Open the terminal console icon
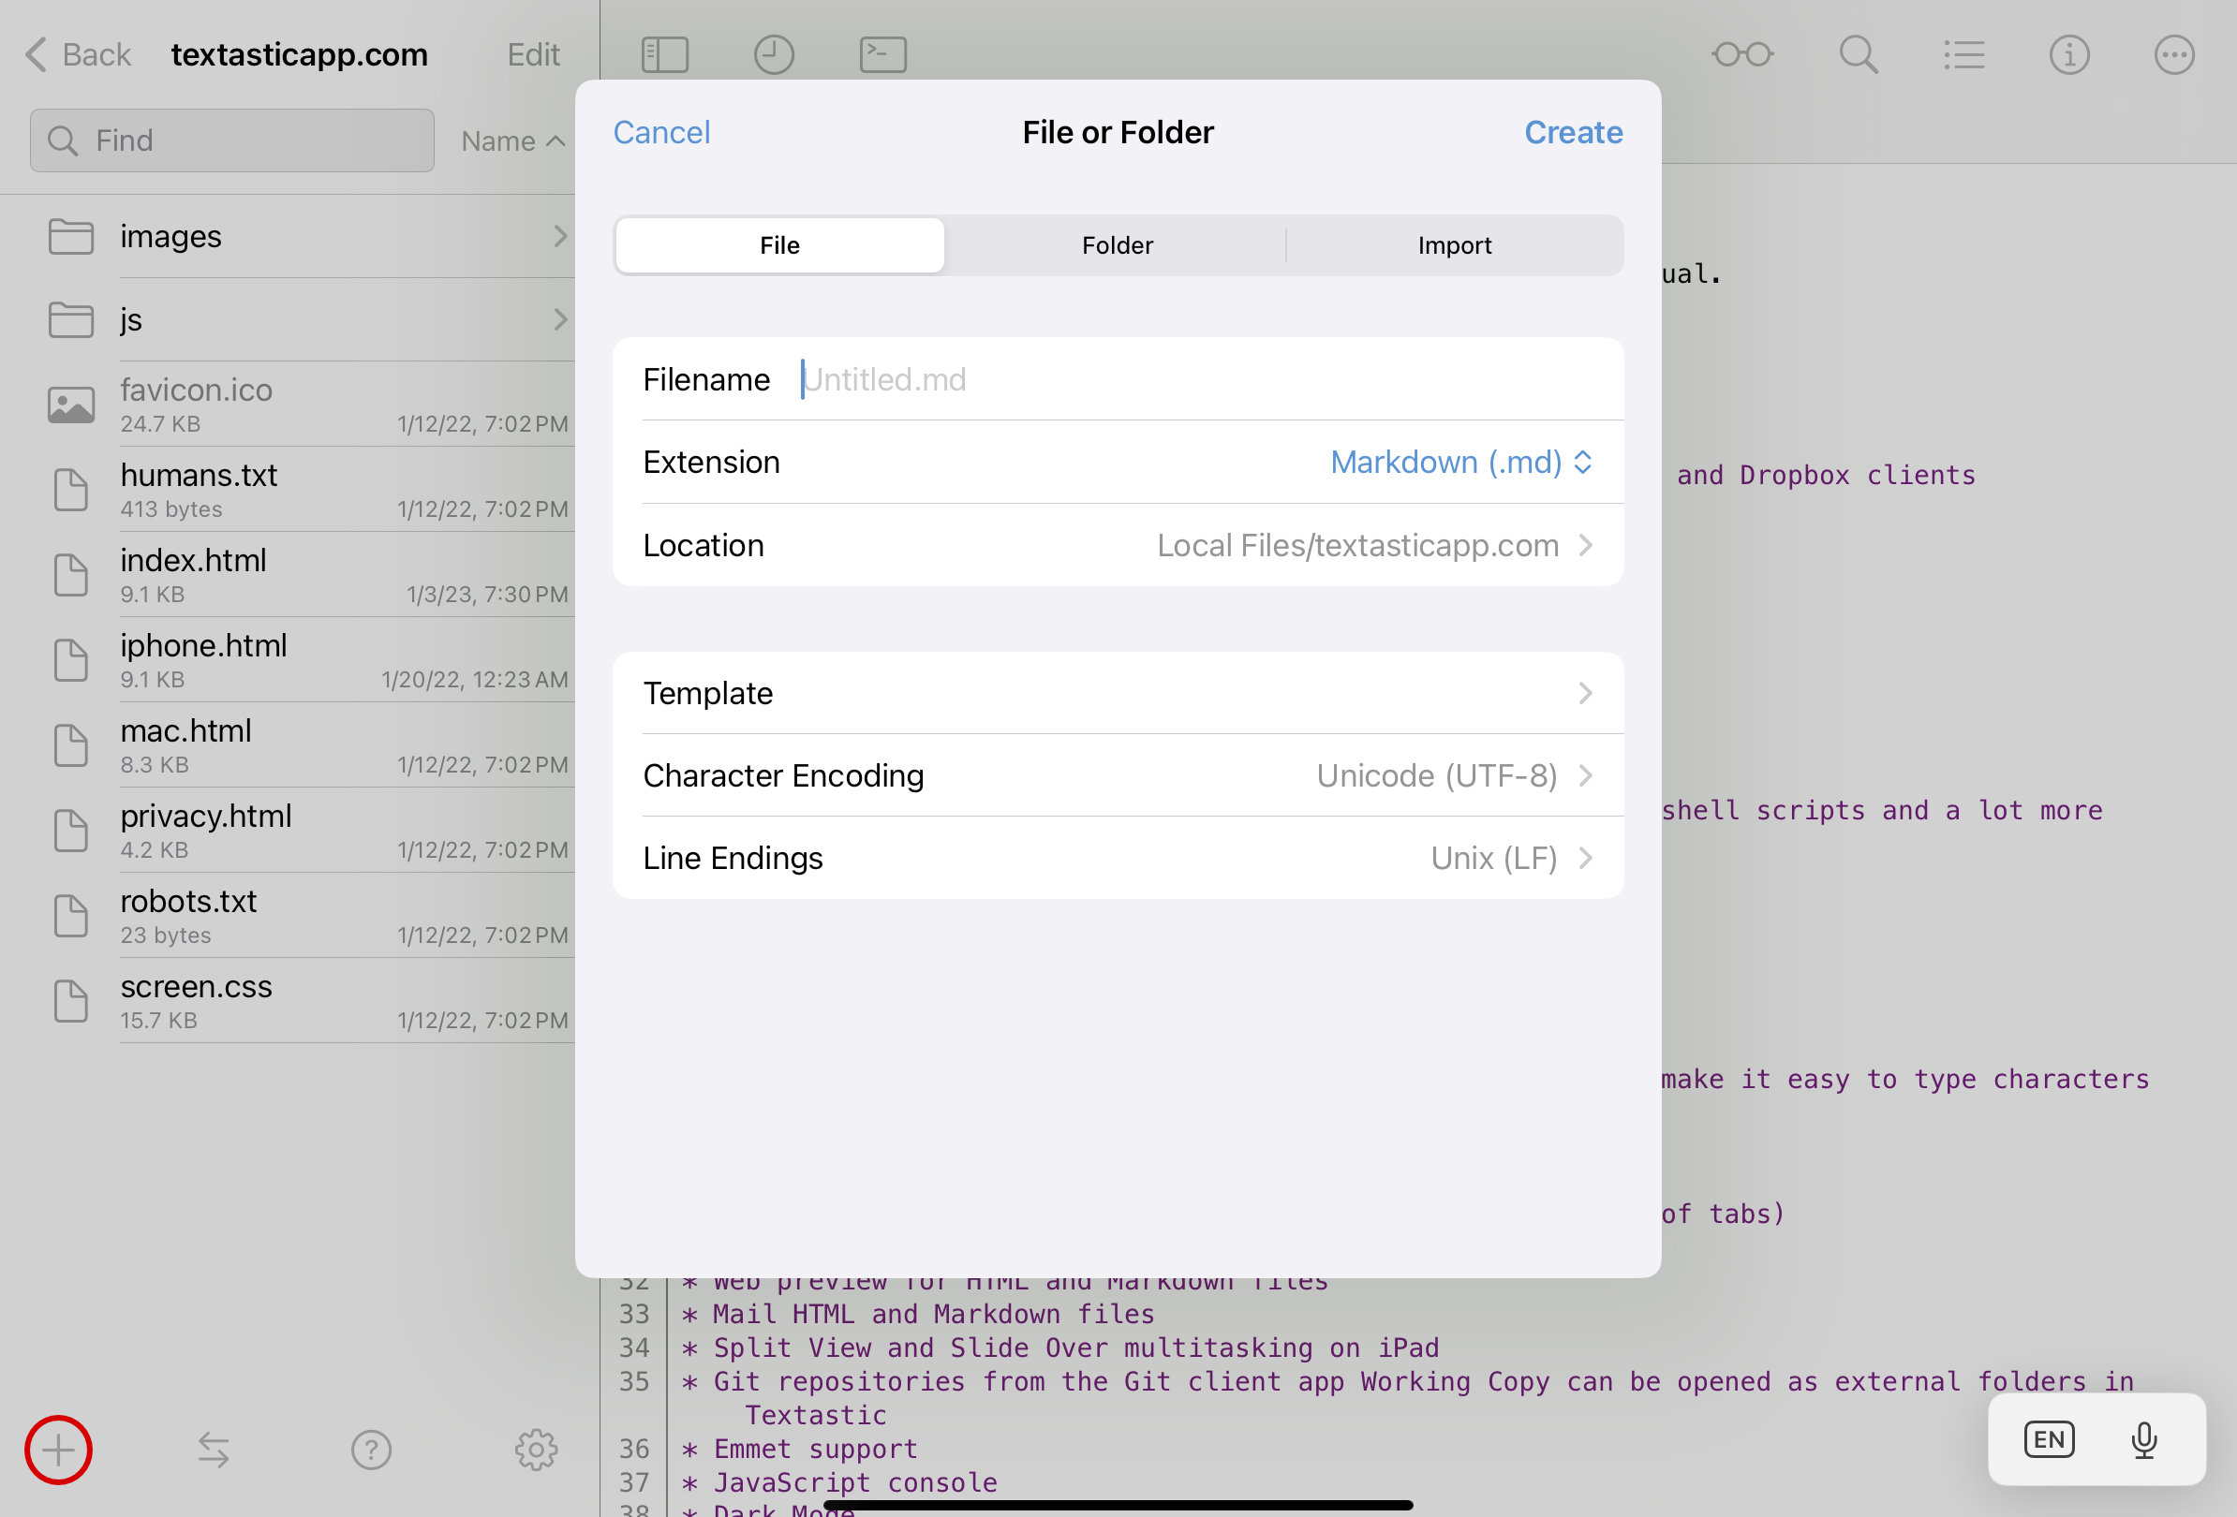 882,55
